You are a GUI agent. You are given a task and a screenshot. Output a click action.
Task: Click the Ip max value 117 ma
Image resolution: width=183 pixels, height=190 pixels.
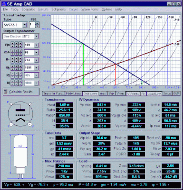(171, 126)
